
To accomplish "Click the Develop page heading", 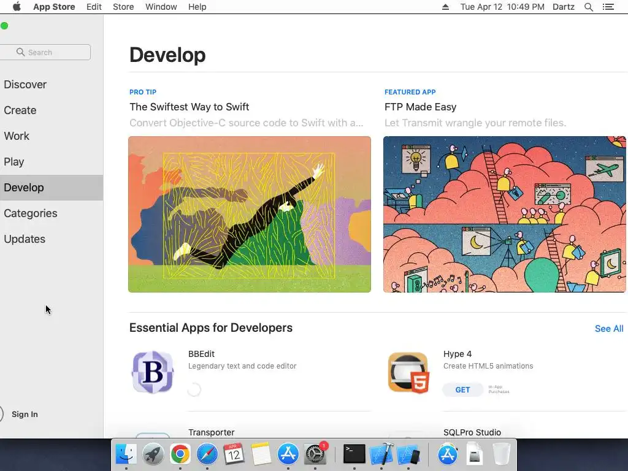I will click(x=167, y=55).
